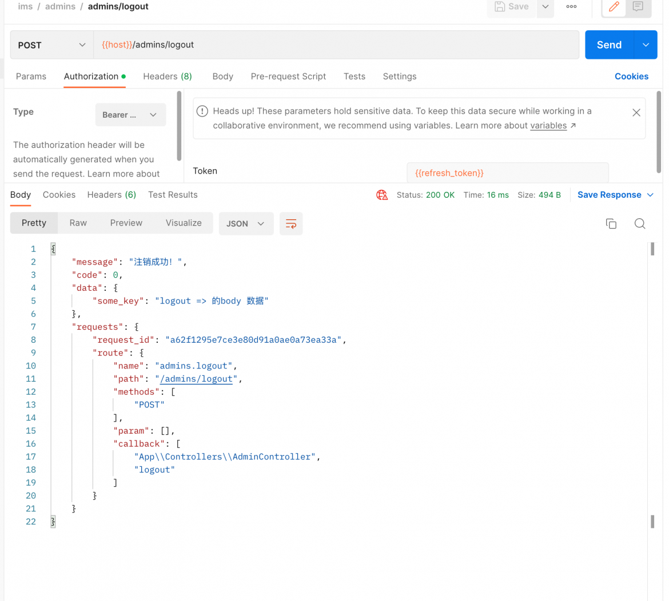Switch to the Params tab
Viewport: 669px width, 601px height.
(31, 77)
